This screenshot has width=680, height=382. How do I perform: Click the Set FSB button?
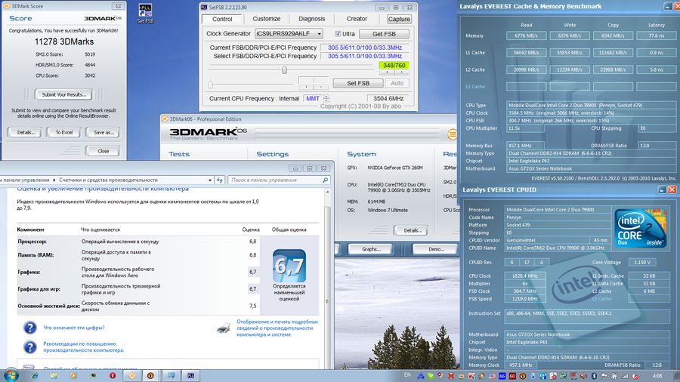(x=357, y=83)
